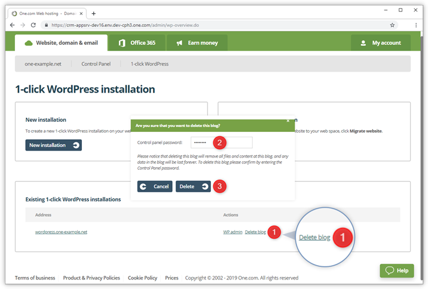Click the one-example.net breadcrumb
The image size is (428, 289).
[43, 64]
